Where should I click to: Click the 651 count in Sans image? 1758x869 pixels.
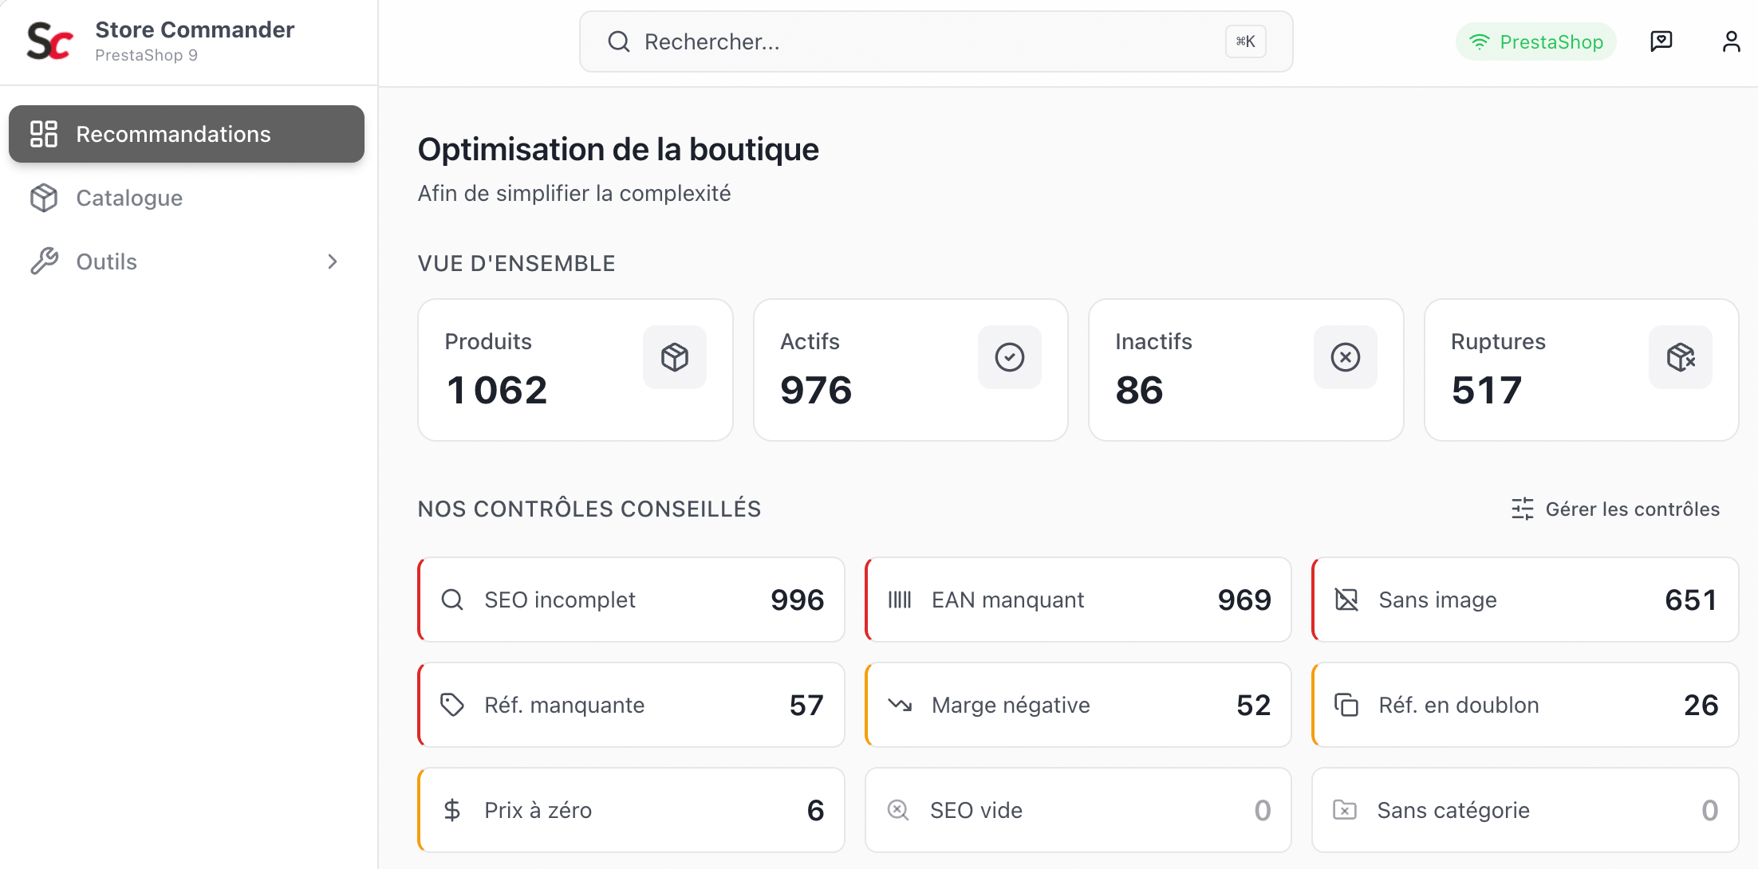[1691, 600]
